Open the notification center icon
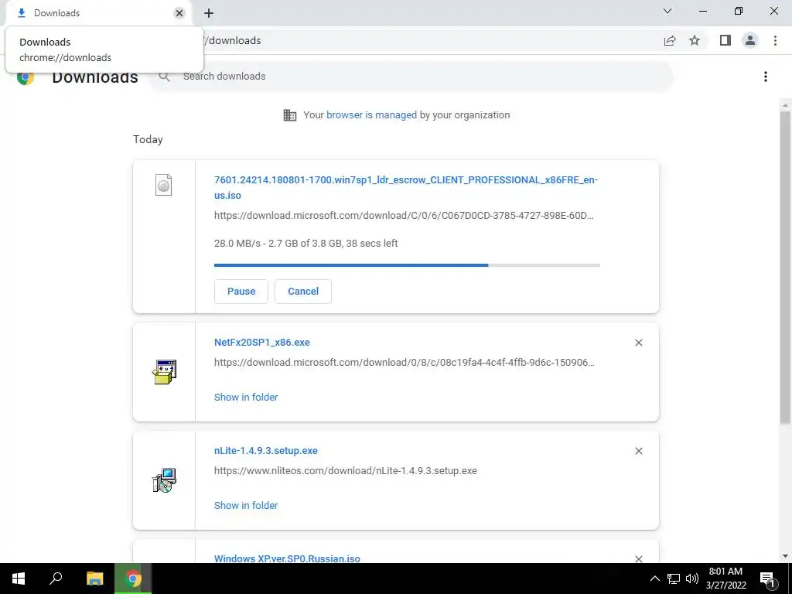792x594 pixels. 767,579
